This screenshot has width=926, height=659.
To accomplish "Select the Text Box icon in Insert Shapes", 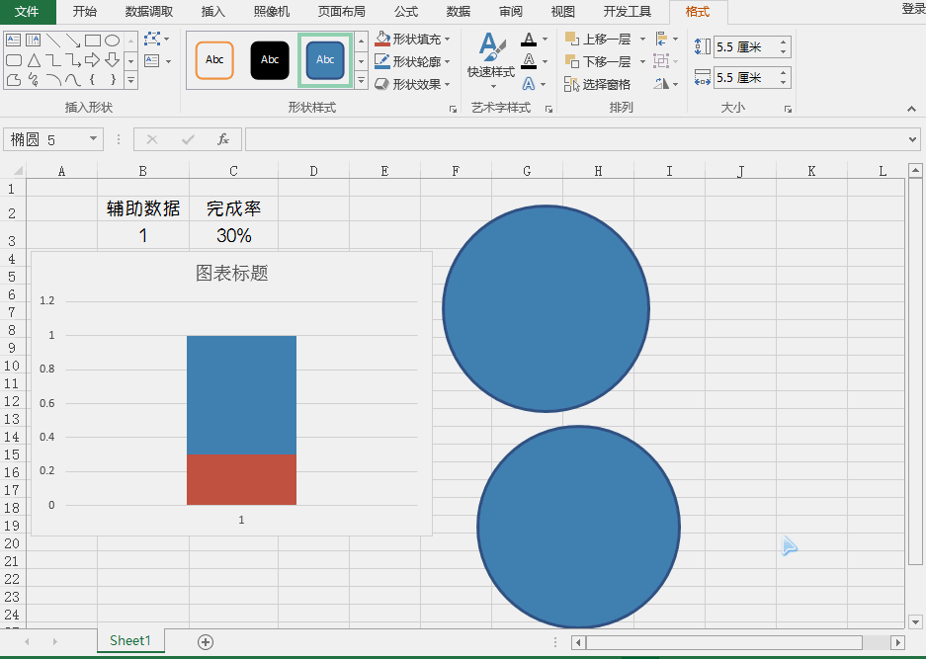I will (14, 39).
